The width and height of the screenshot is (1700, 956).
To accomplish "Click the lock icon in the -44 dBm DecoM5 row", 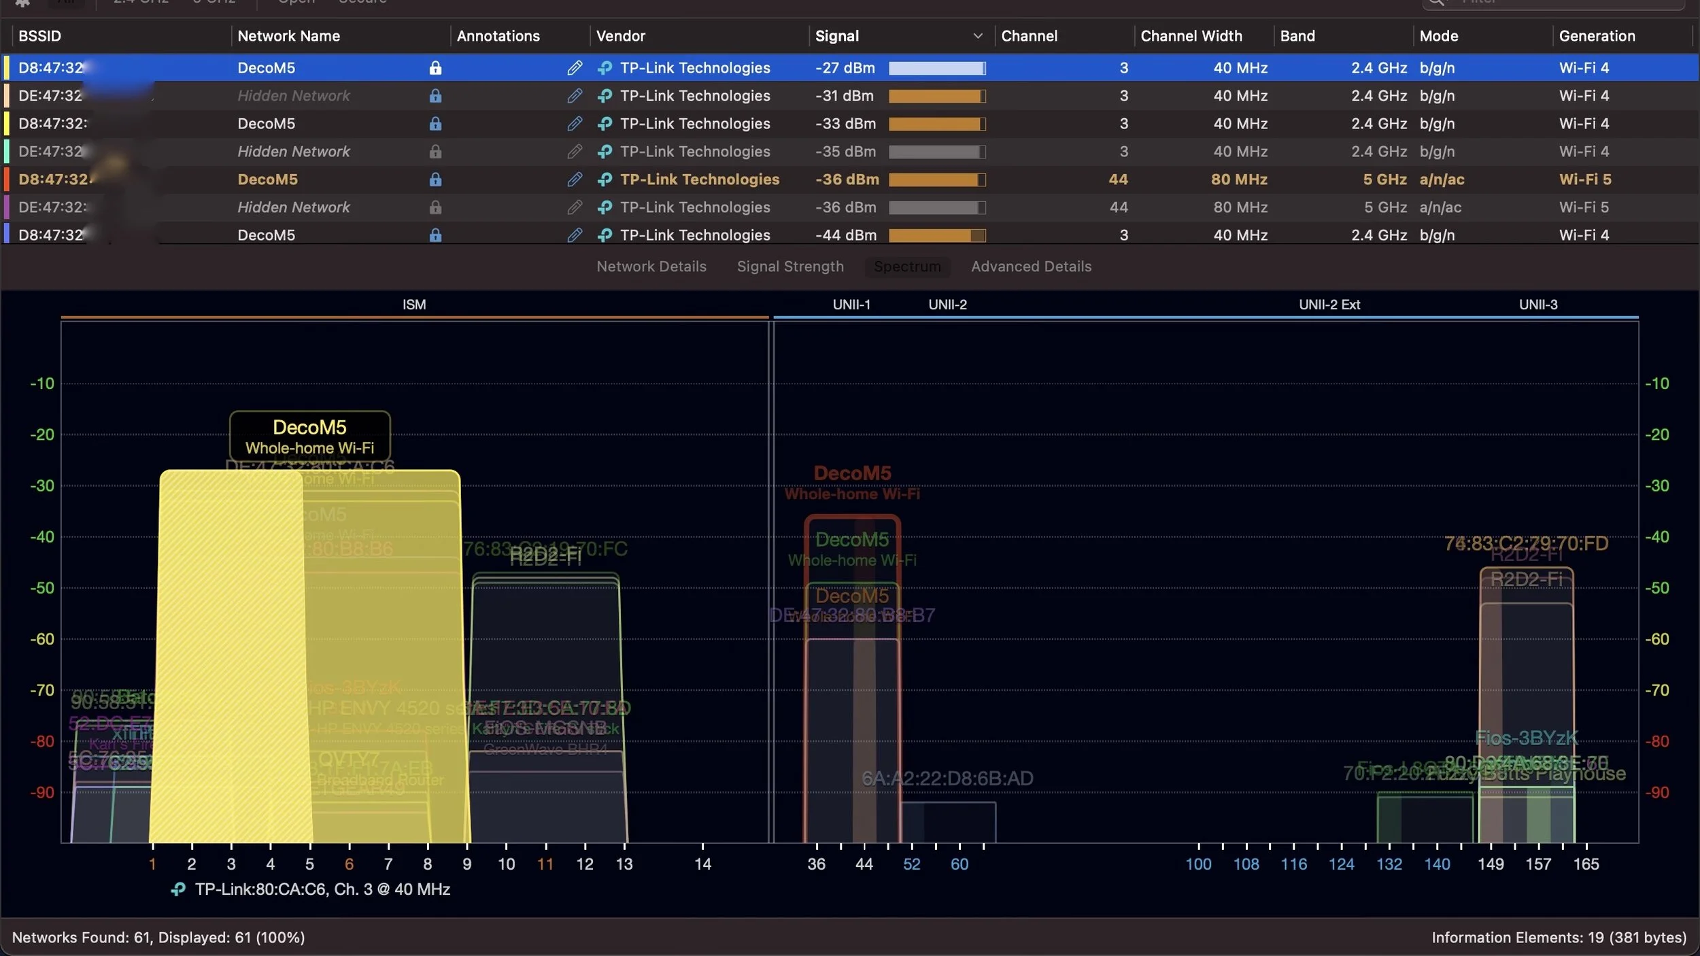I will [x=435, y=235].
